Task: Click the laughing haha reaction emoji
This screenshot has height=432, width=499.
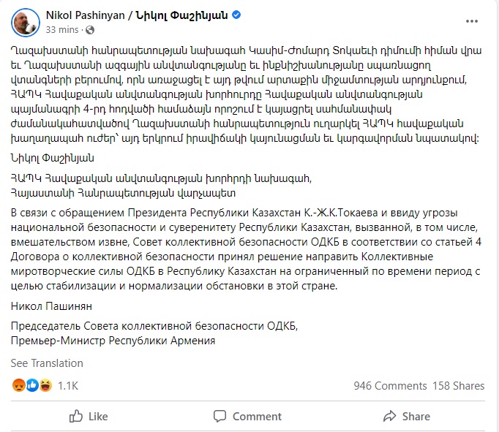Action: (x=45, y=385)
